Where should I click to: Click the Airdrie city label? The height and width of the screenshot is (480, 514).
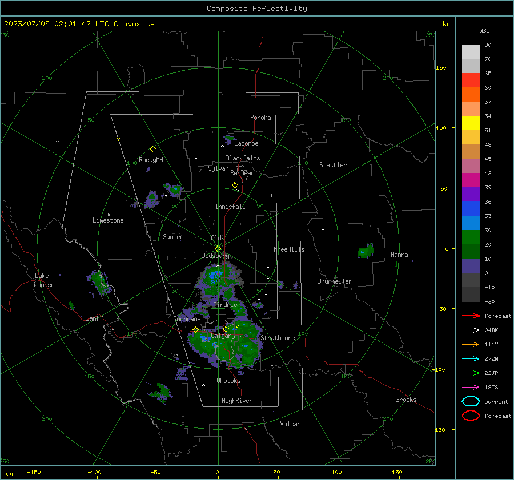click(x=225, y=305)
